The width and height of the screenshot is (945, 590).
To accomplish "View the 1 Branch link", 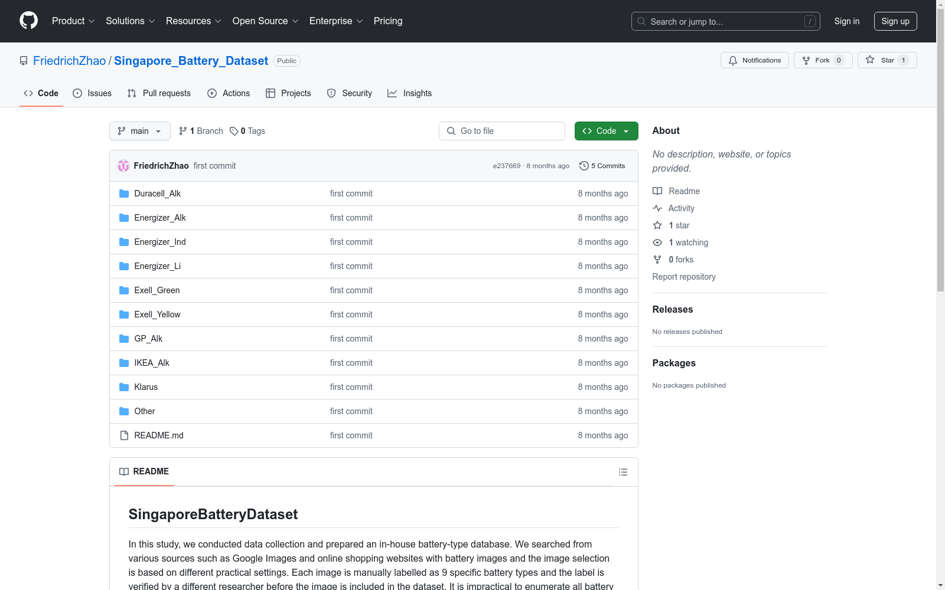I will tap(201, 131).
